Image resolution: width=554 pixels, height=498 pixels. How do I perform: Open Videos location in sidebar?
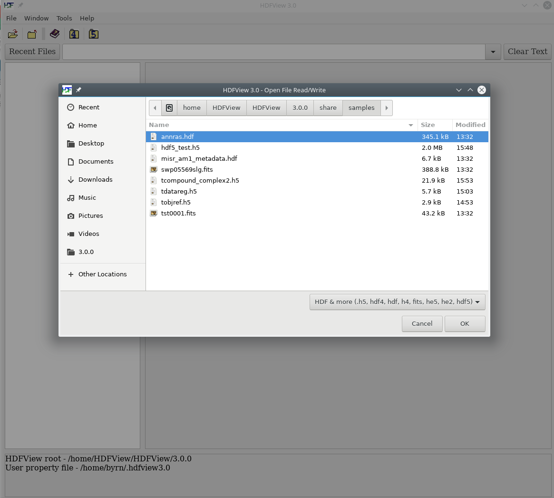click(x=103, y=234)
